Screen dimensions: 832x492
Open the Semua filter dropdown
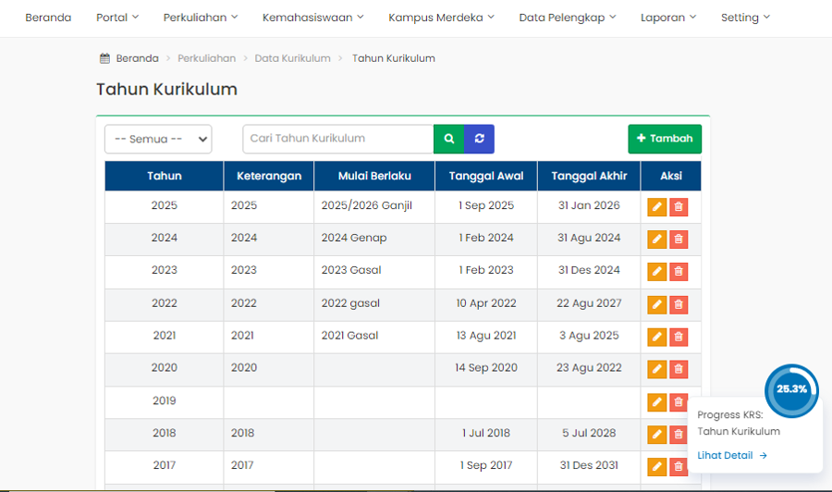pyautogui.click(x=158, y=139)
